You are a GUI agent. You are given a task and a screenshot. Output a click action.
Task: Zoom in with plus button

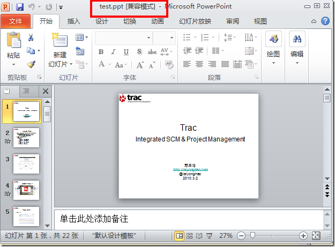(303, 236)
